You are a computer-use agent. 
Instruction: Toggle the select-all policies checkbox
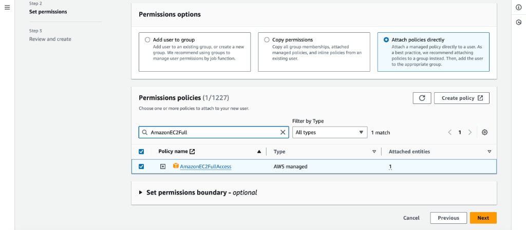141,152
